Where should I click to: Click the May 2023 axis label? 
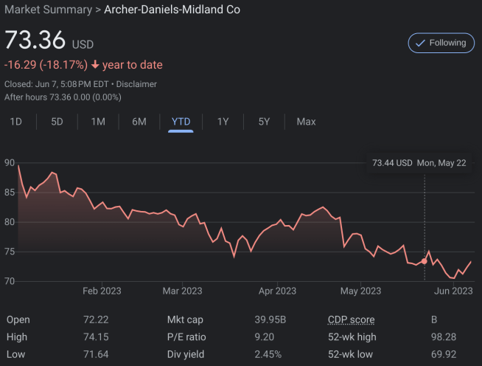[360, 291]
